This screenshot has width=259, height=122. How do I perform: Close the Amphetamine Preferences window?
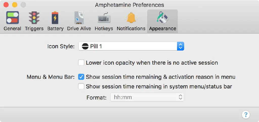click(x=6, y=5)
